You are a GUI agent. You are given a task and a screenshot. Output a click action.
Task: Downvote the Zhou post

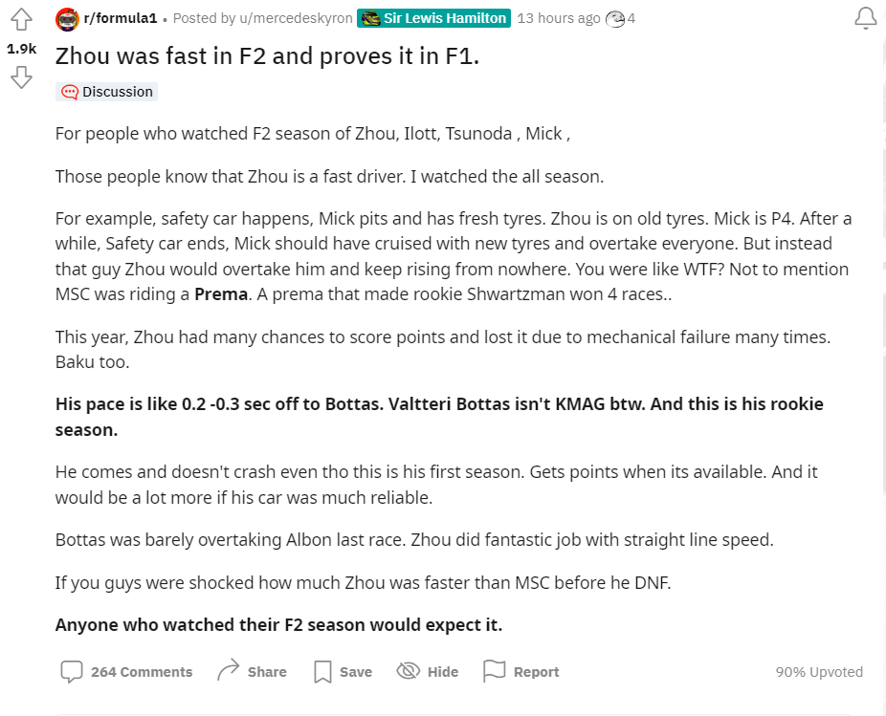tap(21, 77)
